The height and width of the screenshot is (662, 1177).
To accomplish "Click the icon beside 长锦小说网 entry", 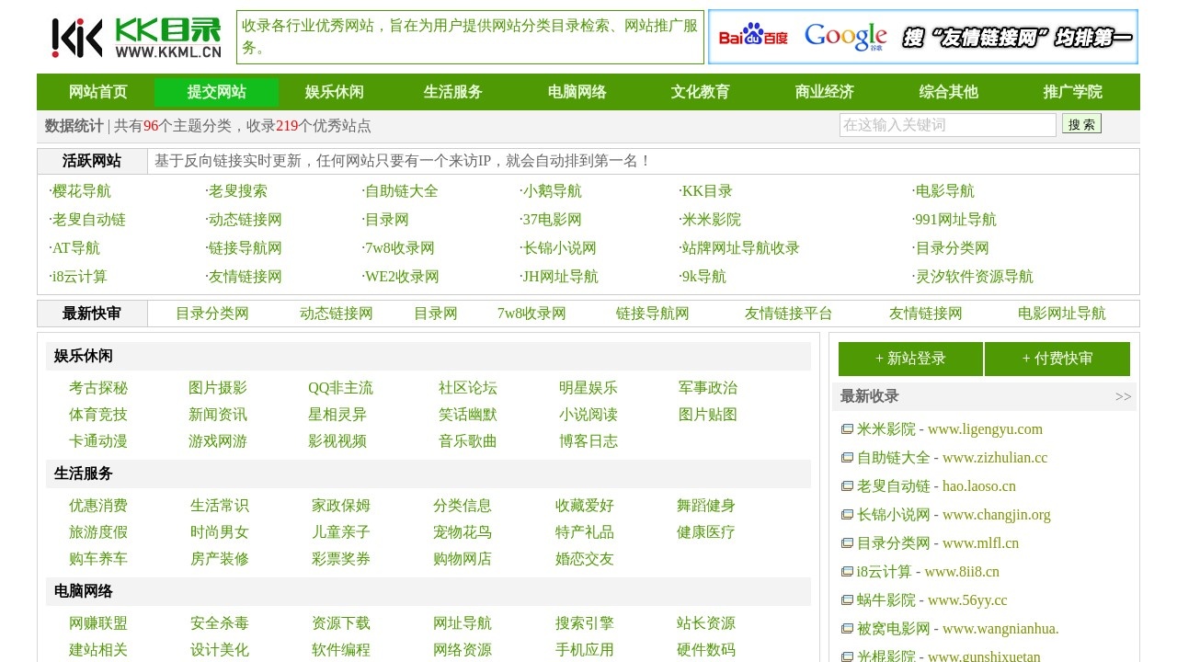I will click(847, 515).
